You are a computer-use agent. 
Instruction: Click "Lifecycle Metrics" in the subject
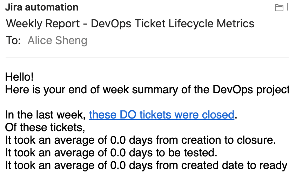[211, 23]
